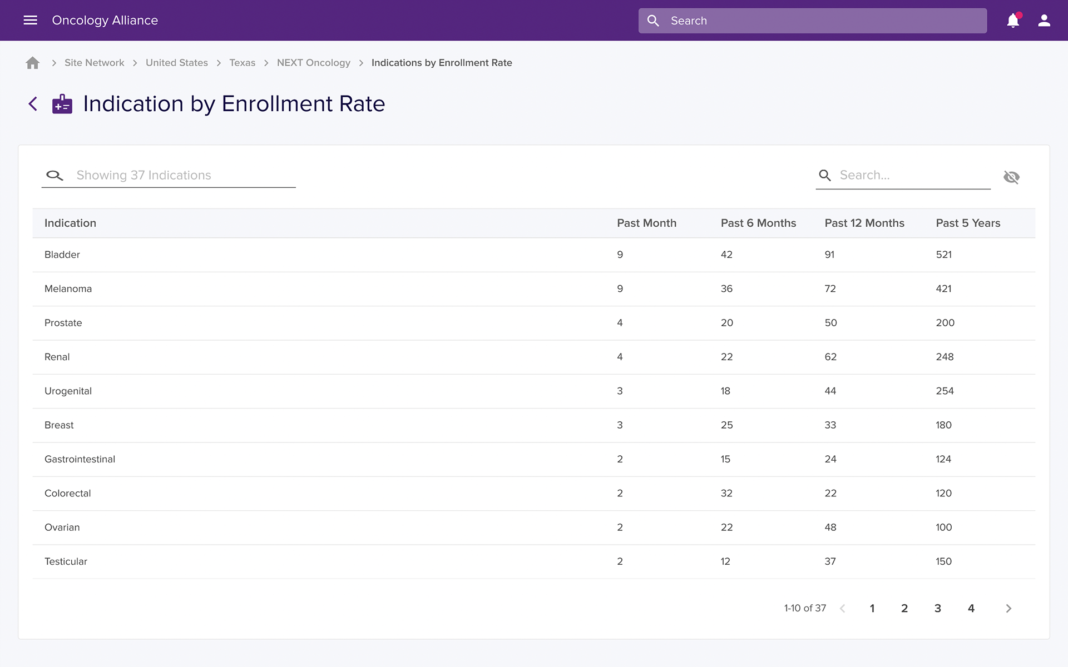Open Site Network breadcrumb
This screenshot has height=667, width=1068.
(94, 63)
